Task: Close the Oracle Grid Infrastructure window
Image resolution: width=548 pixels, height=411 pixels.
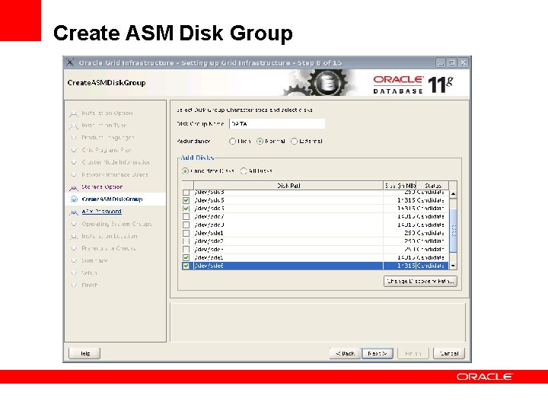Action: pos(463,63)
